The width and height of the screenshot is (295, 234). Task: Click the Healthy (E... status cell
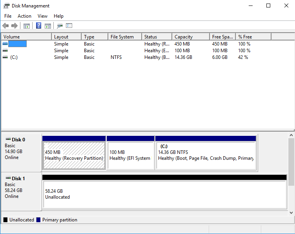point(157,51)
